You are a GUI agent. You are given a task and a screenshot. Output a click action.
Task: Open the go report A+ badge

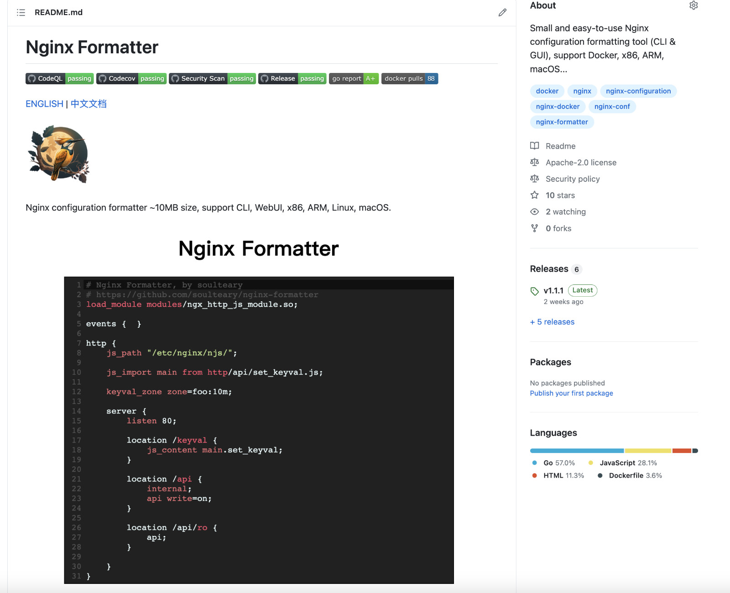(354, 78)
